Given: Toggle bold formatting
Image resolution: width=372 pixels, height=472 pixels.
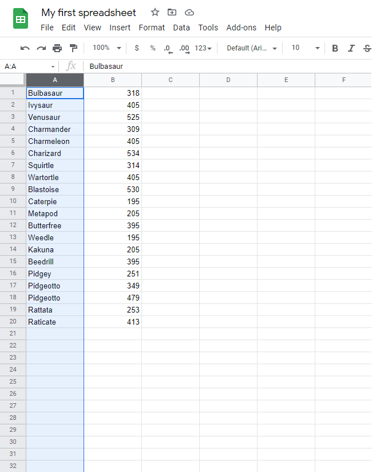Looking at the screenshot, I should (x=335, y=48).
